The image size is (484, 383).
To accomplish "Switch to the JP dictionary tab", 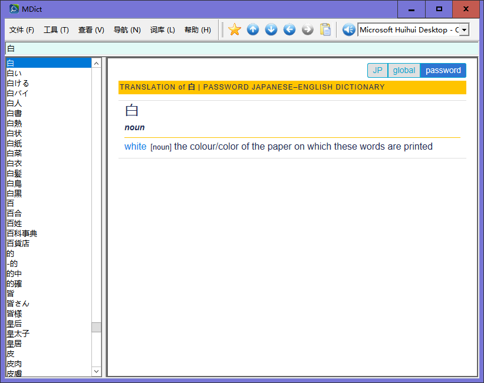I will coord(377,71).
